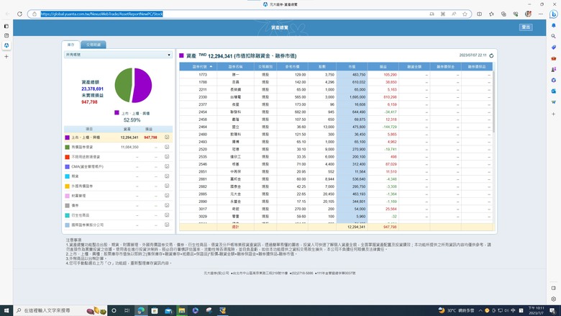Open the taskbar clock showing 2023/7/7
561x316 pixels.
pos(536,310)
